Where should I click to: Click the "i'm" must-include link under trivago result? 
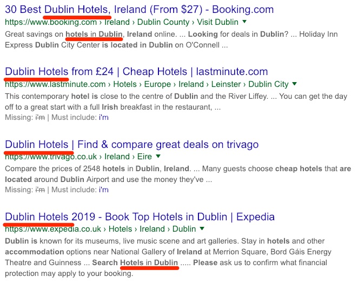[x=104, y=190]
